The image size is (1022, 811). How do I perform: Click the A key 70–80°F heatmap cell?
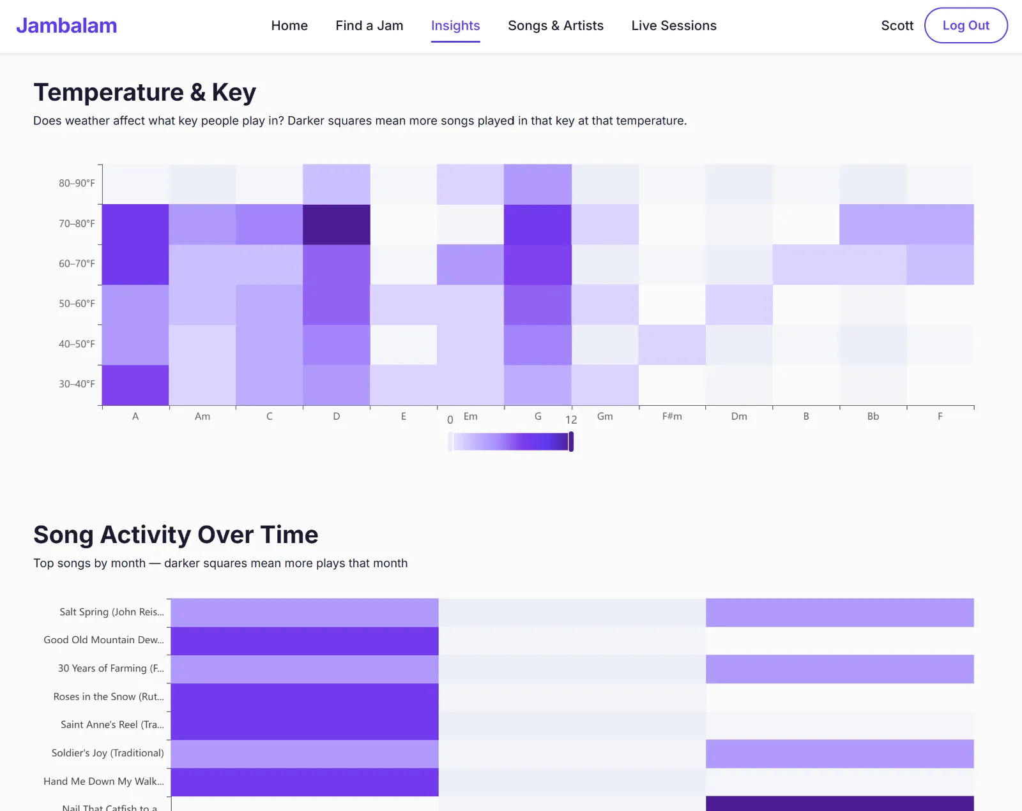point(135,225)
